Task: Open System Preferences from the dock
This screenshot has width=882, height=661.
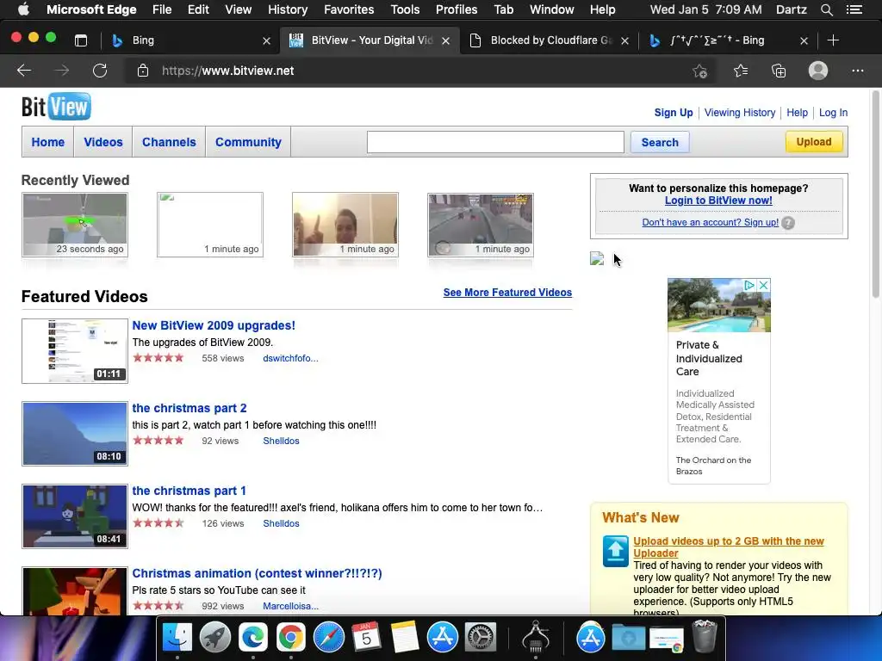Action: click(x=480, y=638)
